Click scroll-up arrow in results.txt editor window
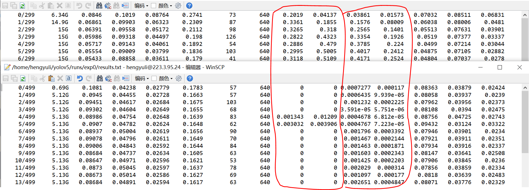529x190 pixels. 525,88
